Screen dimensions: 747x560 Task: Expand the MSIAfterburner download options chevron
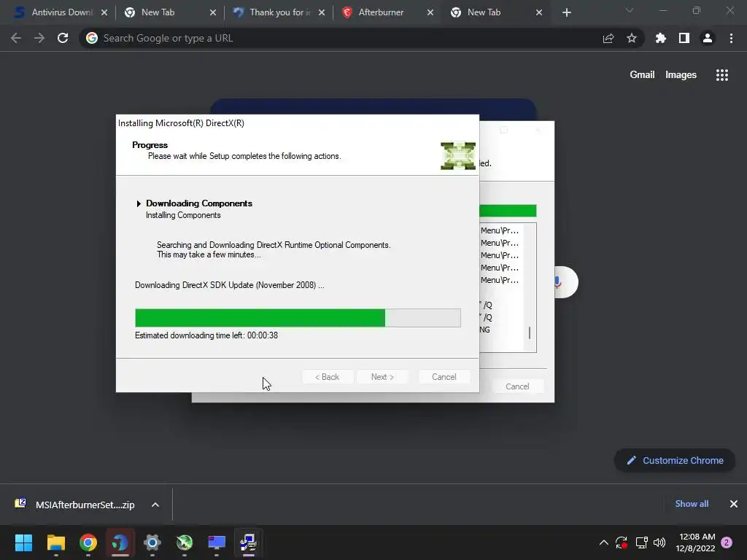click(x=155, y=505)
